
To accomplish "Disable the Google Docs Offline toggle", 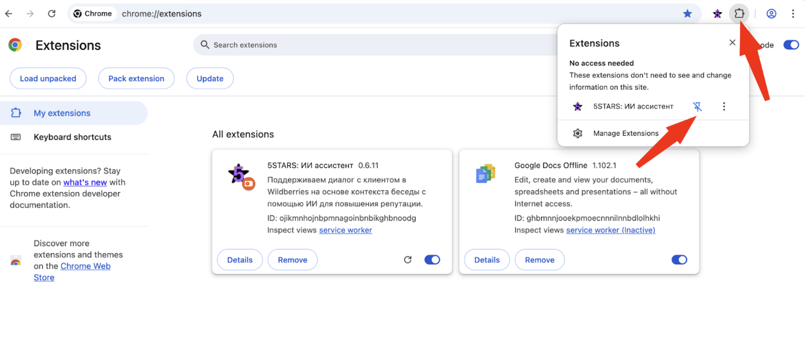I will 679,260.
